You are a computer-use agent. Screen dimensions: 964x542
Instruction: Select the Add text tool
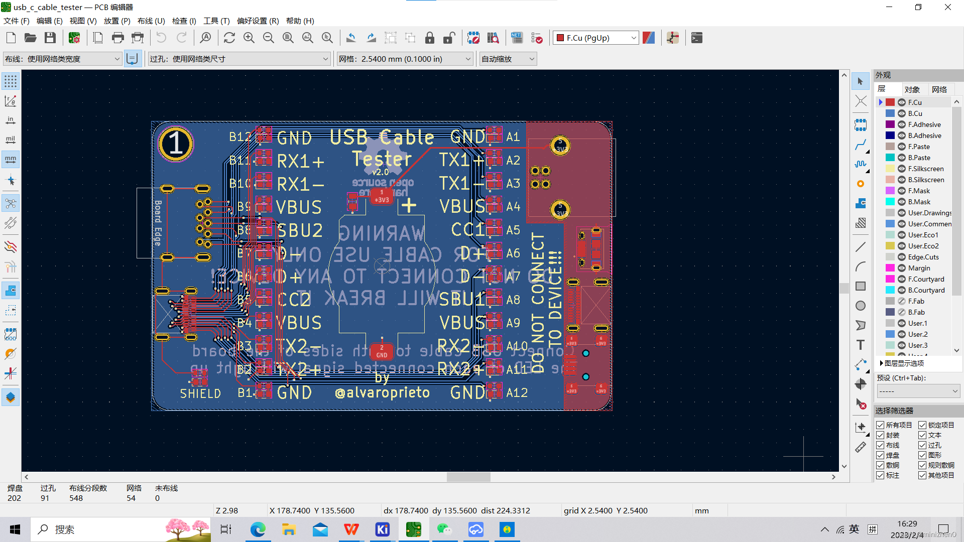pyautogui.click(x=861, y=345)
